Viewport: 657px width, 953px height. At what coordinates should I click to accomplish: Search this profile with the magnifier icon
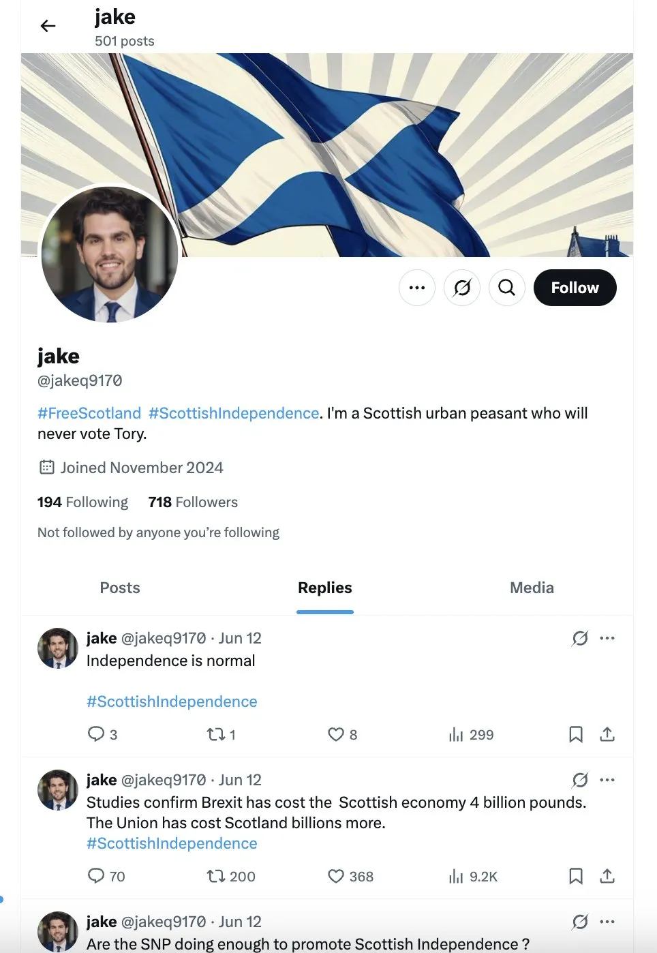[x=507, y=288]
